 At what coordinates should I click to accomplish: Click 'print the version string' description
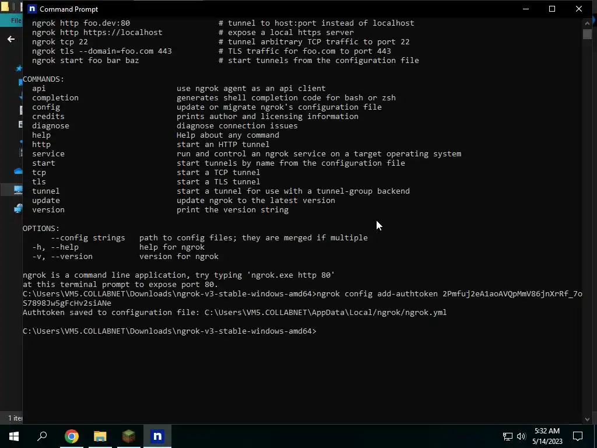pos(232,210)
